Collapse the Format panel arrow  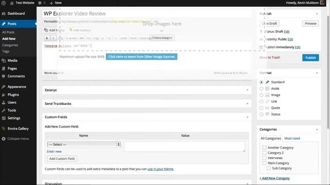pos(317,73)
